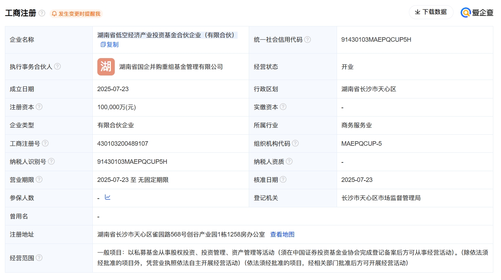Download data via 下载数据 button
The image size is (501, 280).
[x=431, y=12]
